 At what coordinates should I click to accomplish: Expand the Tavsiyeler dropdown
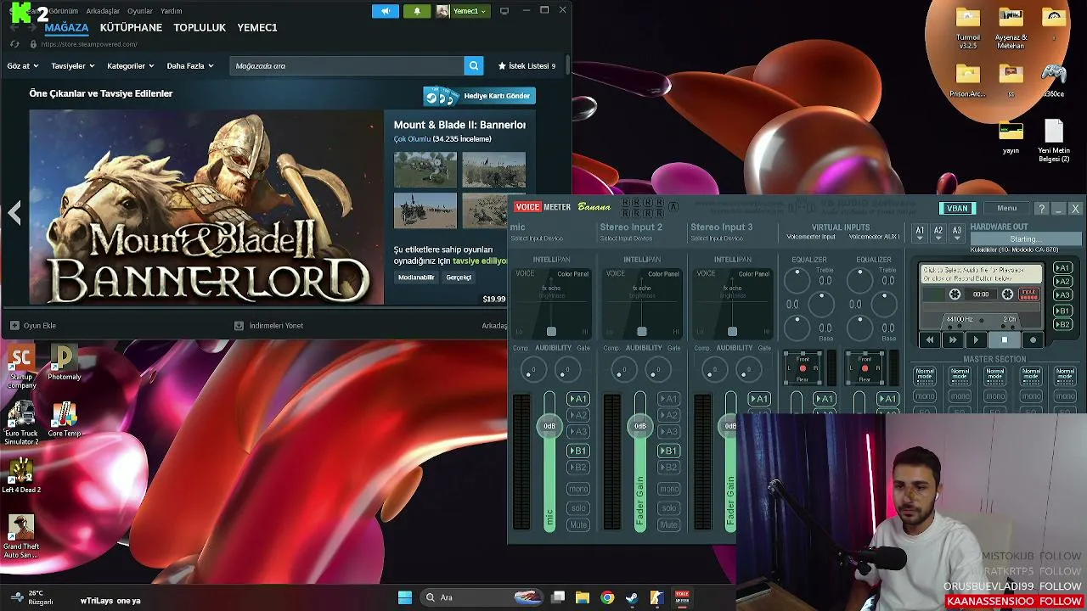(x=72, y=65)
